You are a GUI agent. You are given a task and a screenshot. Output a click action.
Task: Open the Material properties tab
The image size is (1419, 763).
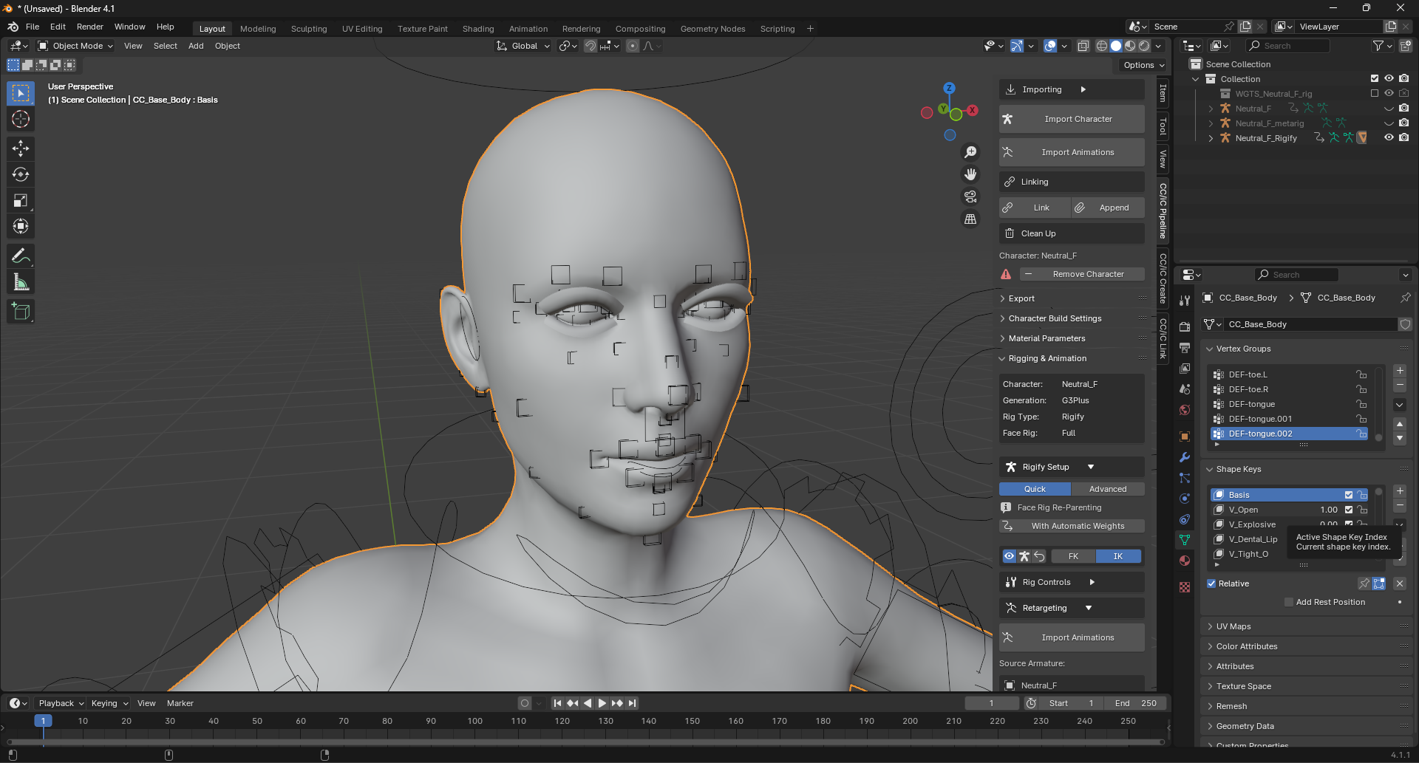tap(1185, 561)
